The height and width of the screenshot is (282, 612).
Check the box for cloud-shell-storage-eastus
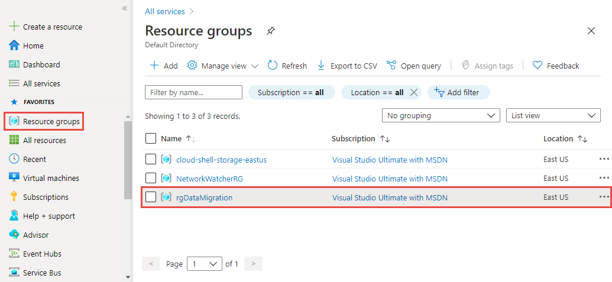pos(151,159)
